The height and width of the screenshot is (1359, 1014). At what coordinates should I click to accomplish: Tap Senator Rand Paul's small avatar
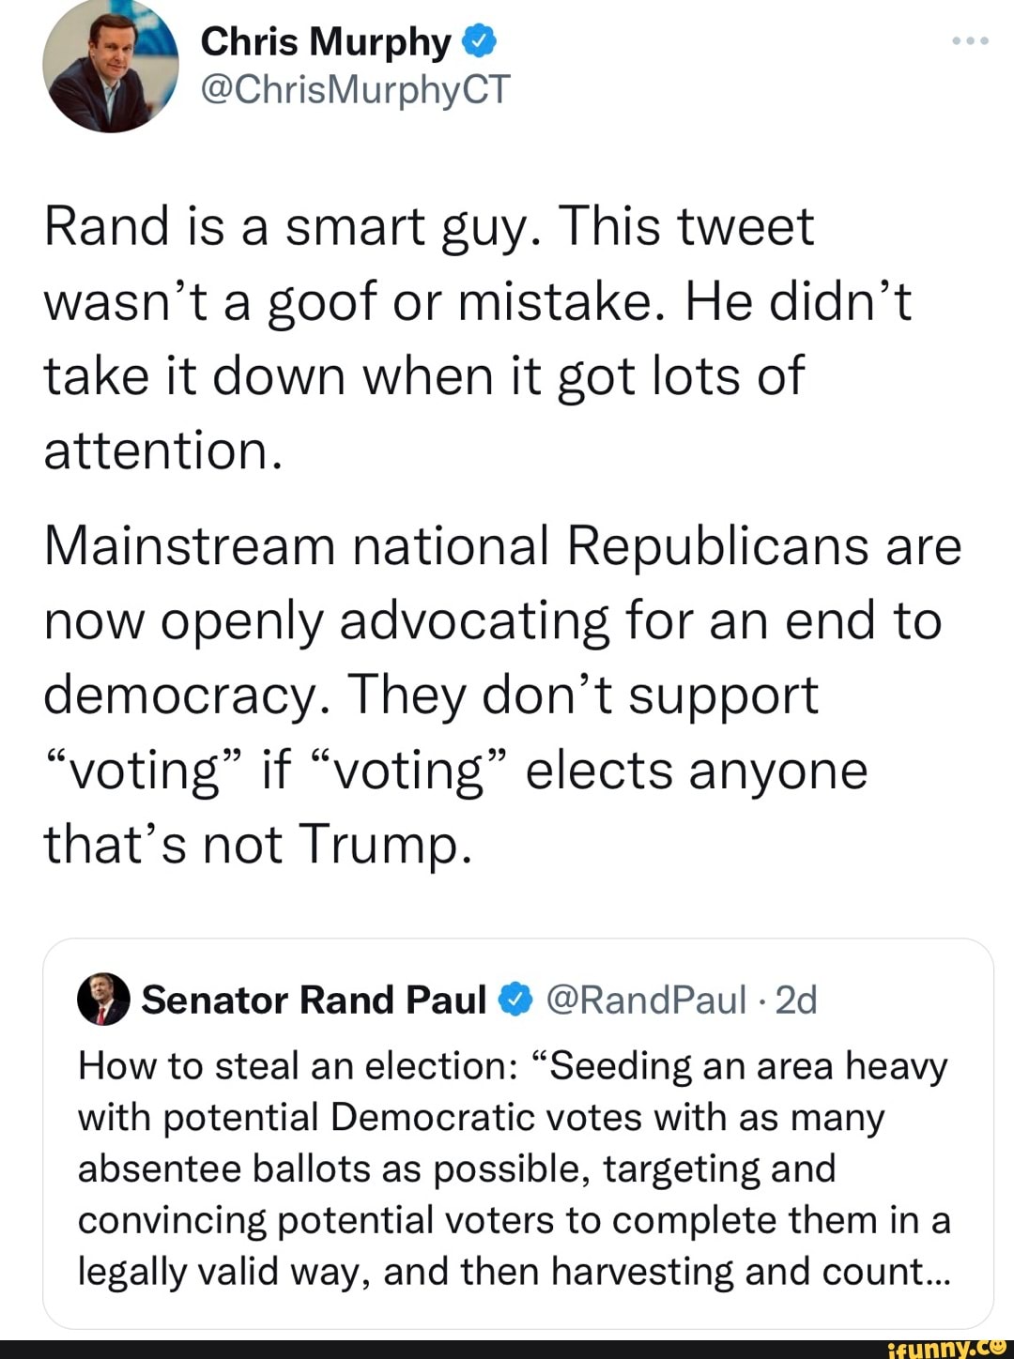[x=103, y=1000]
